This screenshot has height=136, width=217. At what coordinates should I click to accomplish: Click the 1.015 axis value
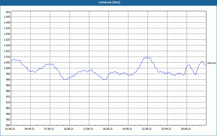[x=7, y=51]
